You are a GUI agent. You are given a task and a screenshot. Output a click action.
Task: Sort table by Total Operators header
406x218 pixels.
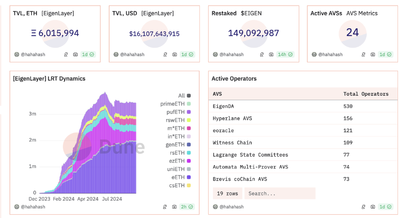(366, 94)
